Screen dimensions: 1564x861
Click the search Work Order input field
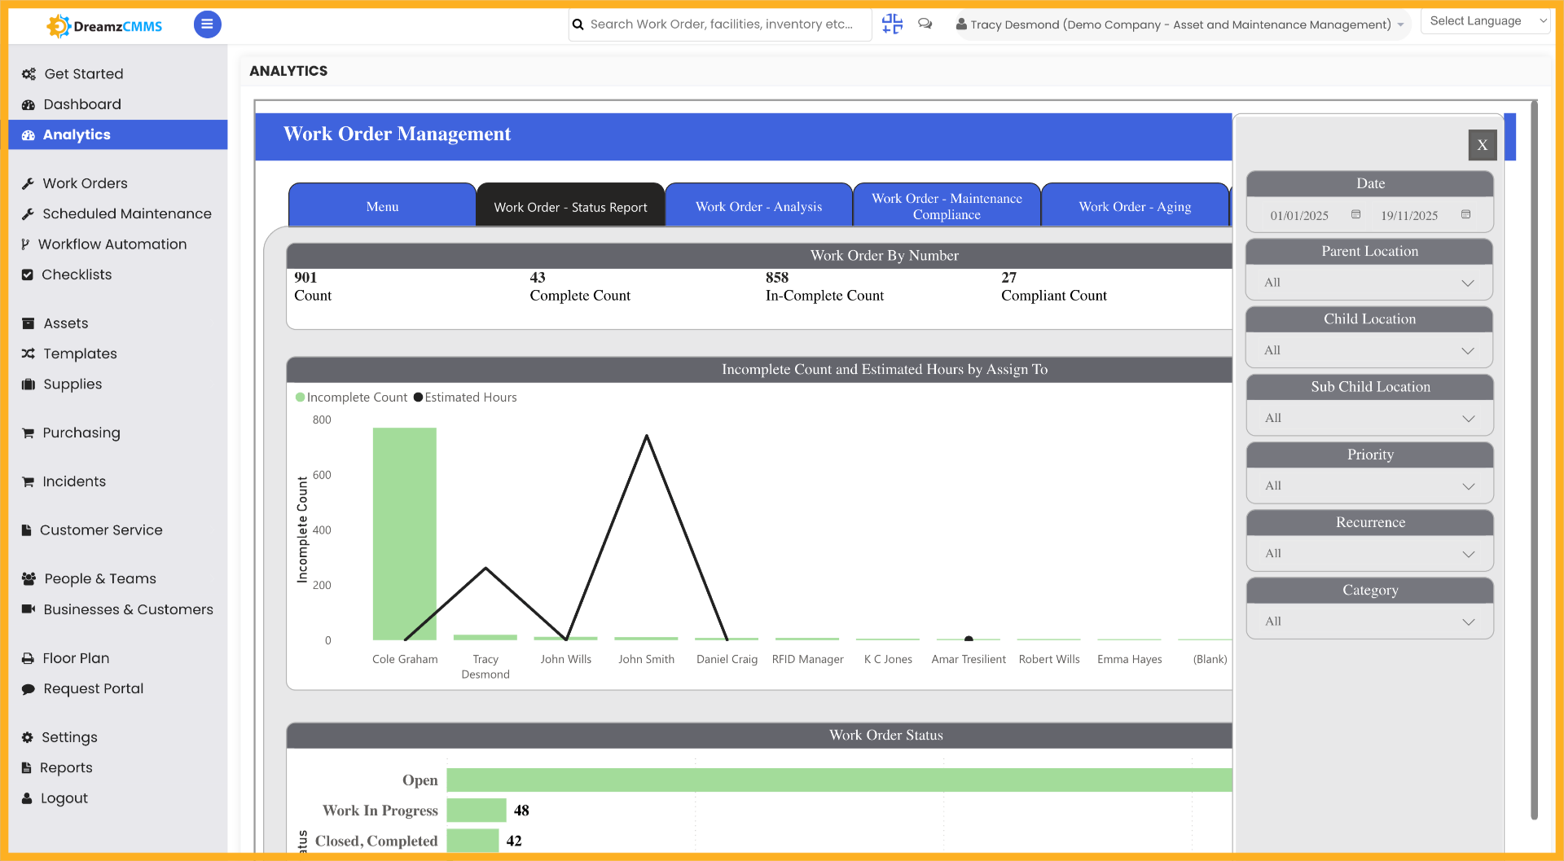(722, 24)
